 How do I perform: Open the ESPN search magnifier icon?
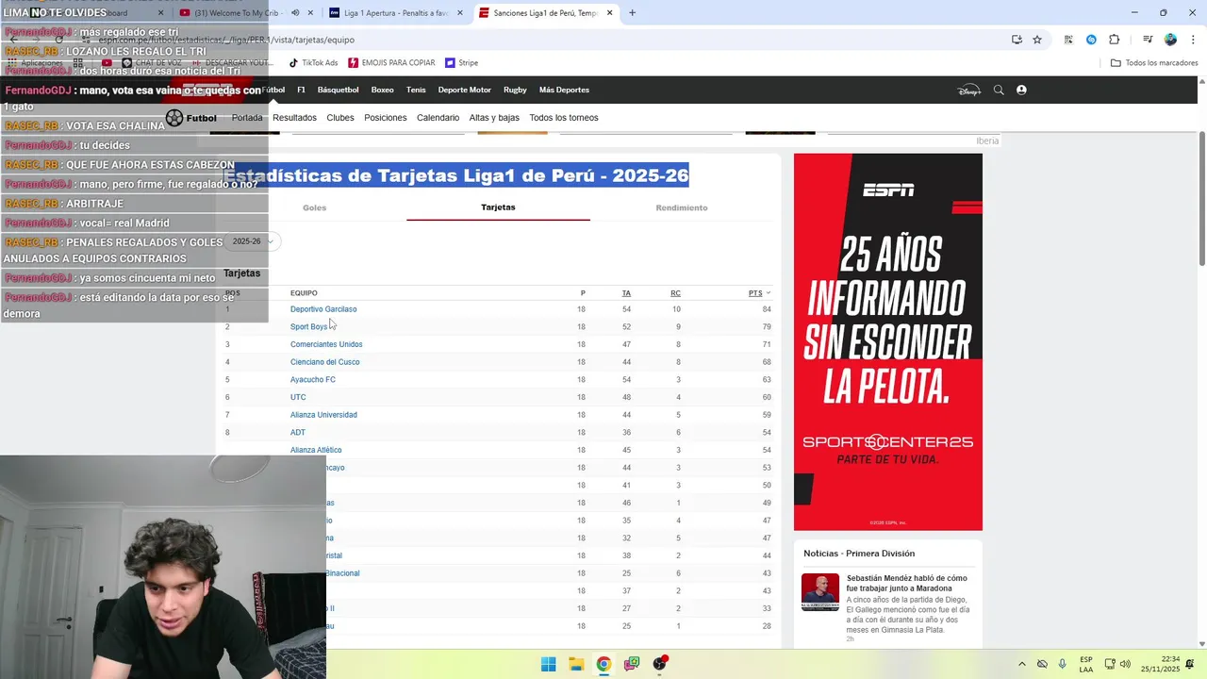999,90
